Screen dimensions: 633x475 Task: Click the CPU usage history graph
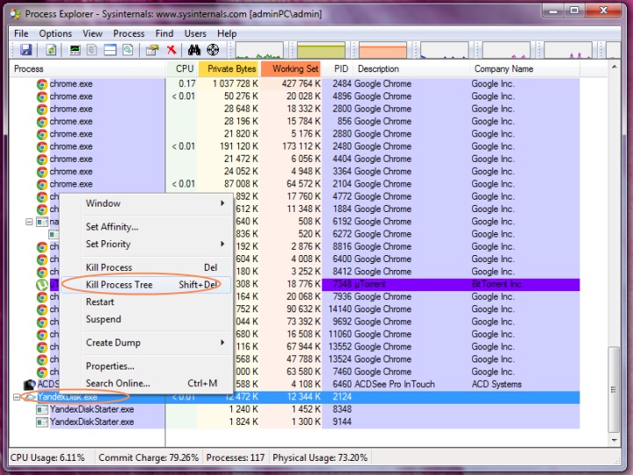(259, 50)
